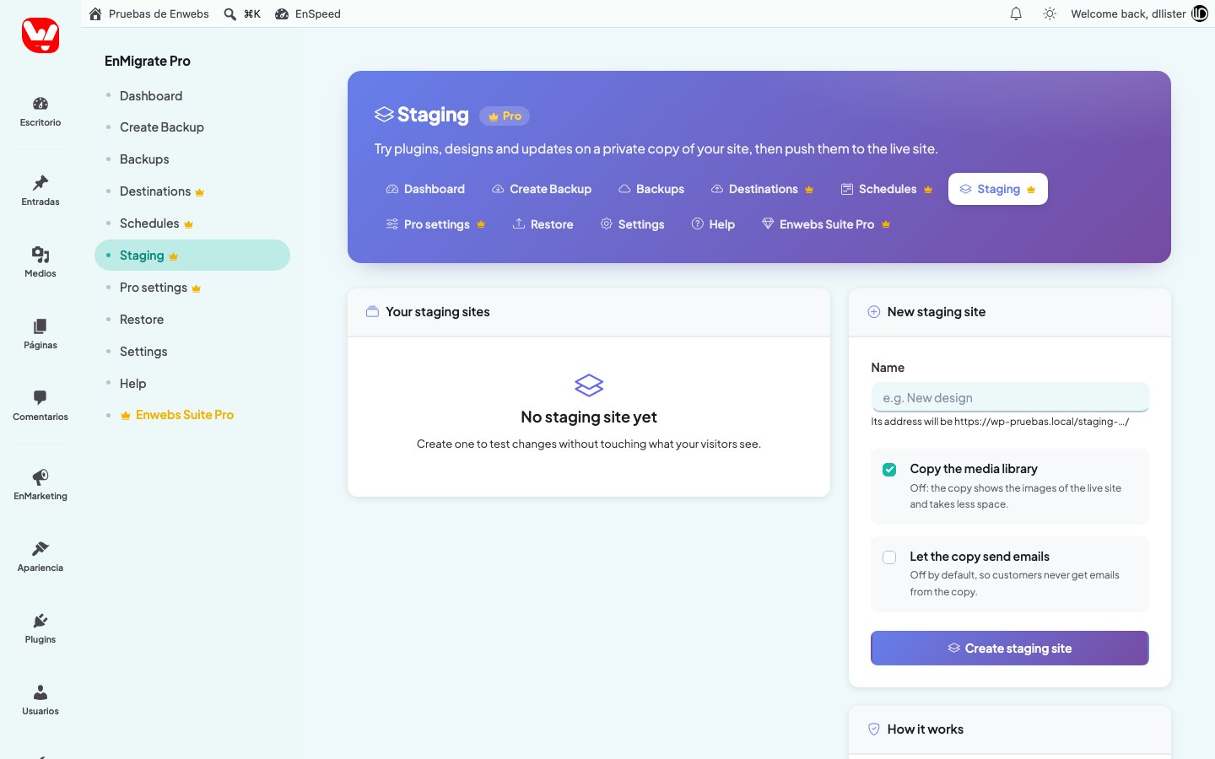Open Destinations in left submenu
This screenshot has width=1215, height=759.
click(x=162, y=191)
